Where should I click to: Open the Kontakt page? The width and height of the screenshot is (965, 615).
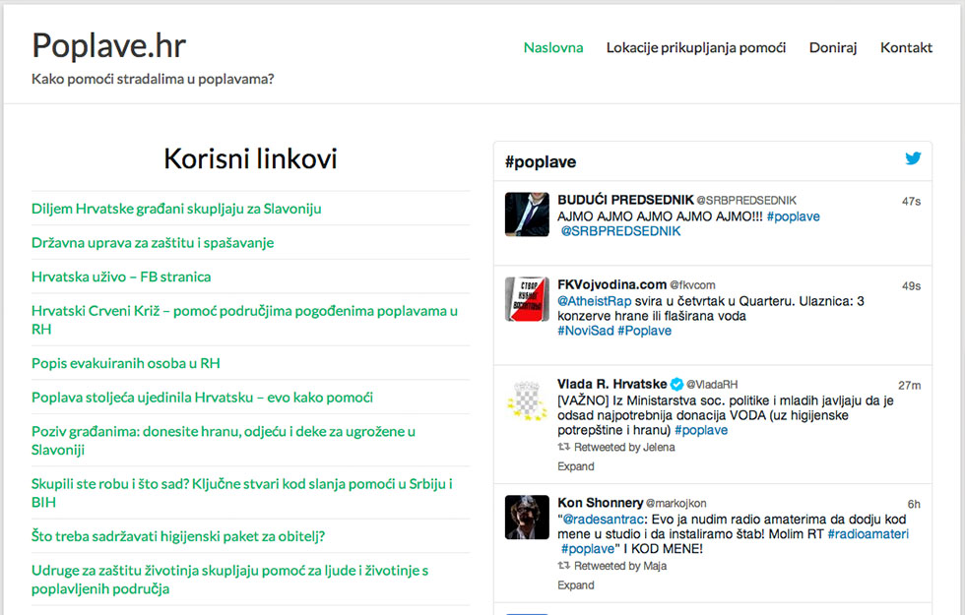click(x=906, y=47)
